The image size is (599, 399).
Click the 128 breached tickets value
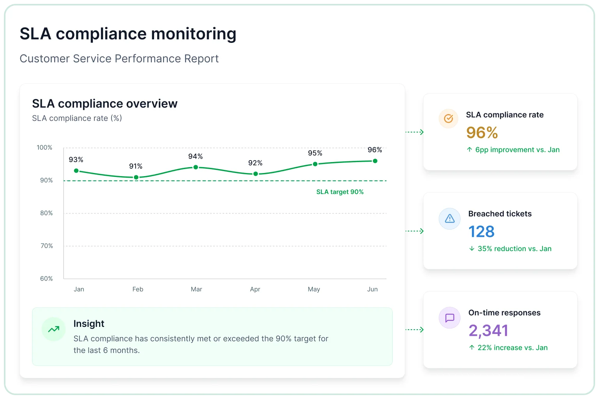pos(482,231)
